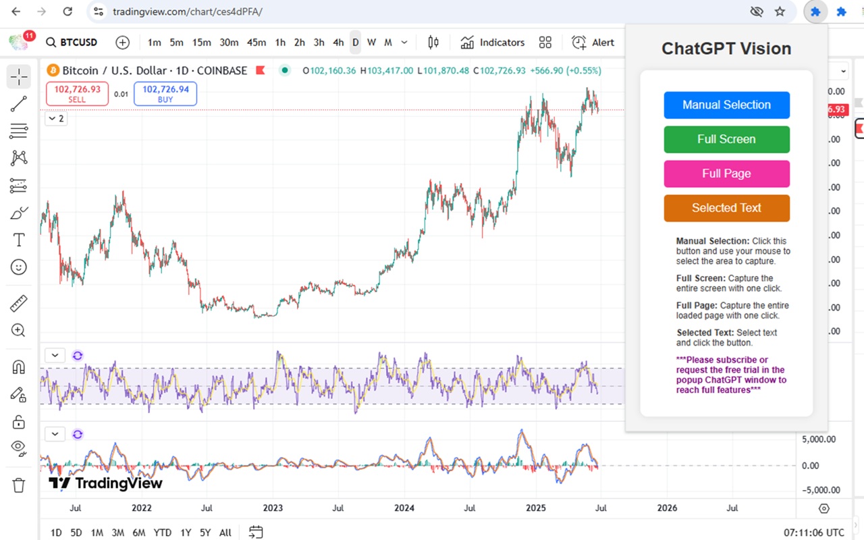Collapse the indicator legend labeled 2
This screenshot has height=540, width=864.
point(56,119)
